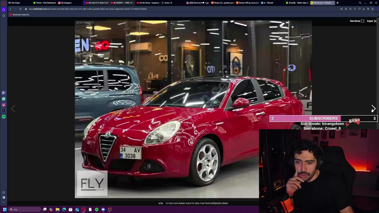Image resolution: width=379 pixels, height=213 pixels.
Task: Click browser snapshot camera icon in toolbar
Action: point(346,9)
